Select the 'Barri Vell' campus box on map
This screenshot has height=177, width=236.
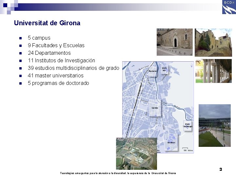point(164,69)
